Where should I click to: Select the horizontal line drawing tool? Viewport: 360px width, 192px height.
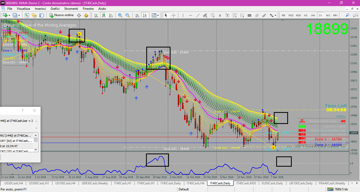(191, 15)
